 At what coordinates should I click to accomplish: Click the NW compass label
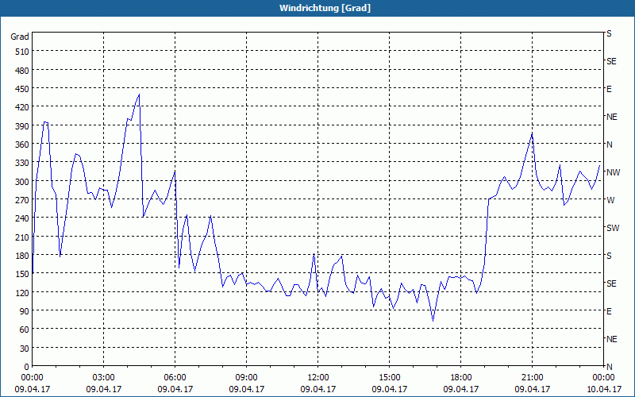[613, 172]
